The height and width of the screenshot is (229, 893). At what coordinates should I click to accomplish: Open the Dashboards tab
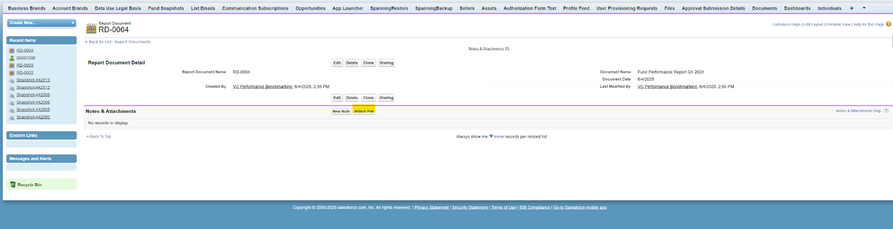click(x=797, y=8)
